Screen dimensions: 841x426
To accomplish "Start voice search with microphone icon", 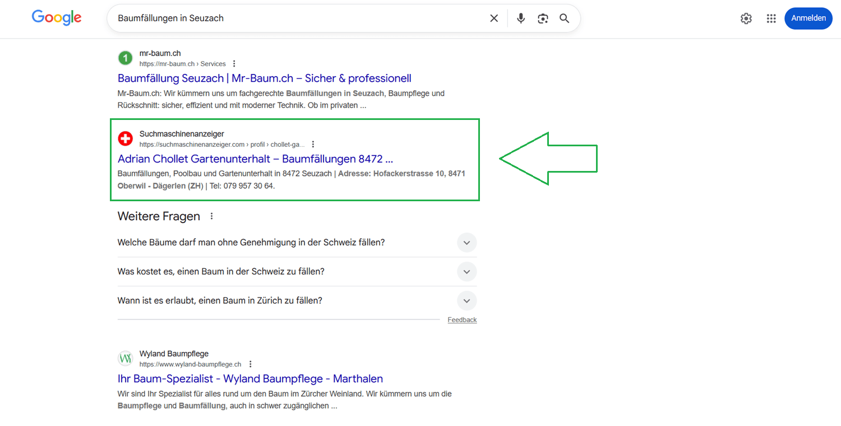I will click(x=521, y=18).
